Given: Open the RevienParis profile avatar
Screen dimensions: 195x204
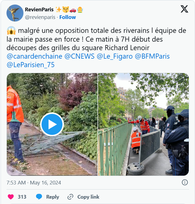Looking at the screenshot, I should 15,13.
